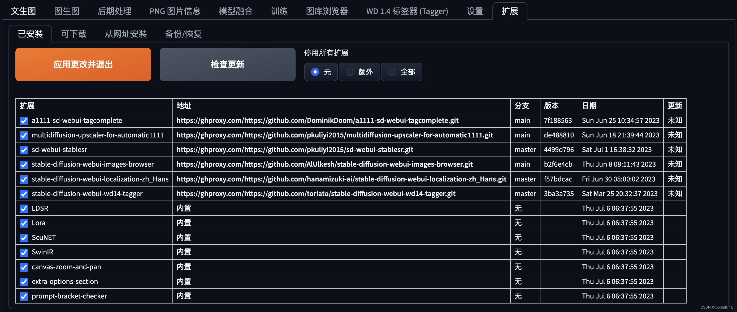Toggle the canvas-zoom-and-pan checkbox
The image size is (737, 312).
[24, 267]
